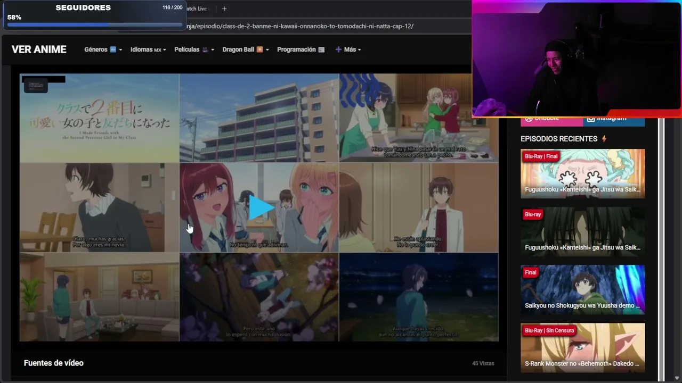Open the Instagram social link
This screenshot has height=383, width=682.
(614, 120)
